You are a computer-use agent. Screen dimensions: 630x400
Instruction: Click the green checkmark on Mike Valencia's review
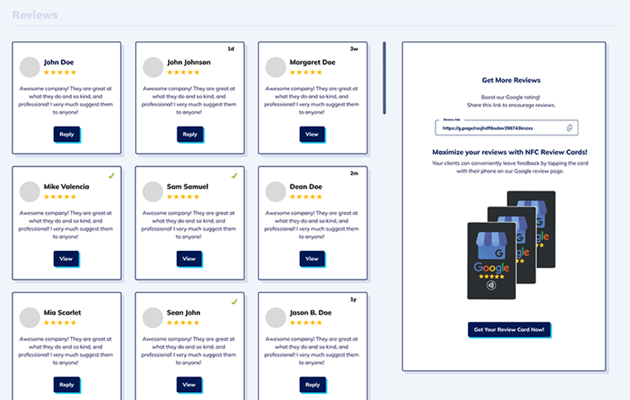pyautogui.click(x=111, y=176)
